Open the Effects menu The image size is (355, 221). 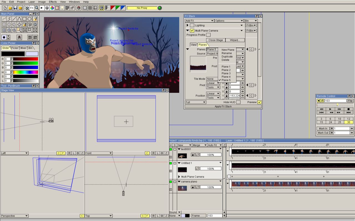point(53,2)
